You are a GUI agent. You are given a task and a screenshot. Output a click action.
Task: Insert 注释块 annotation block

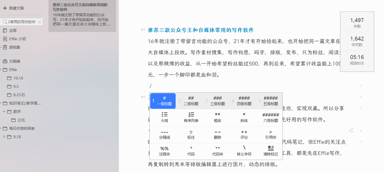click(164, 151)
